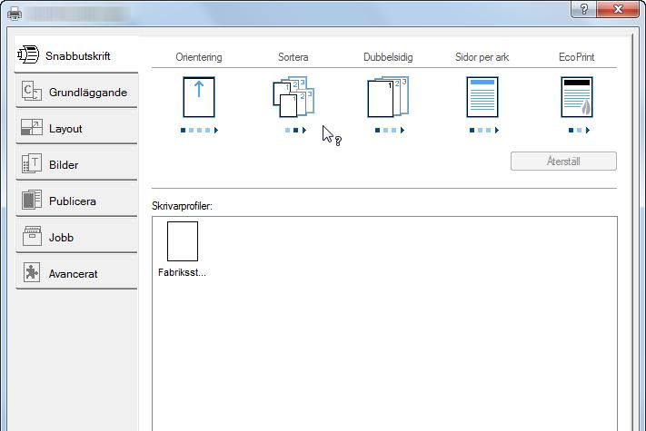
Task: Click the Dubbelsidig duplex icon
Action: click(x=388, y=97)
